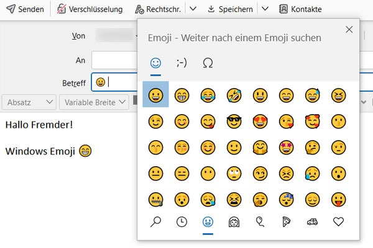The width and height of the screenshot is (373, 248).
Task: Insert the persevering face emoji
Action: tap(287, 174)
